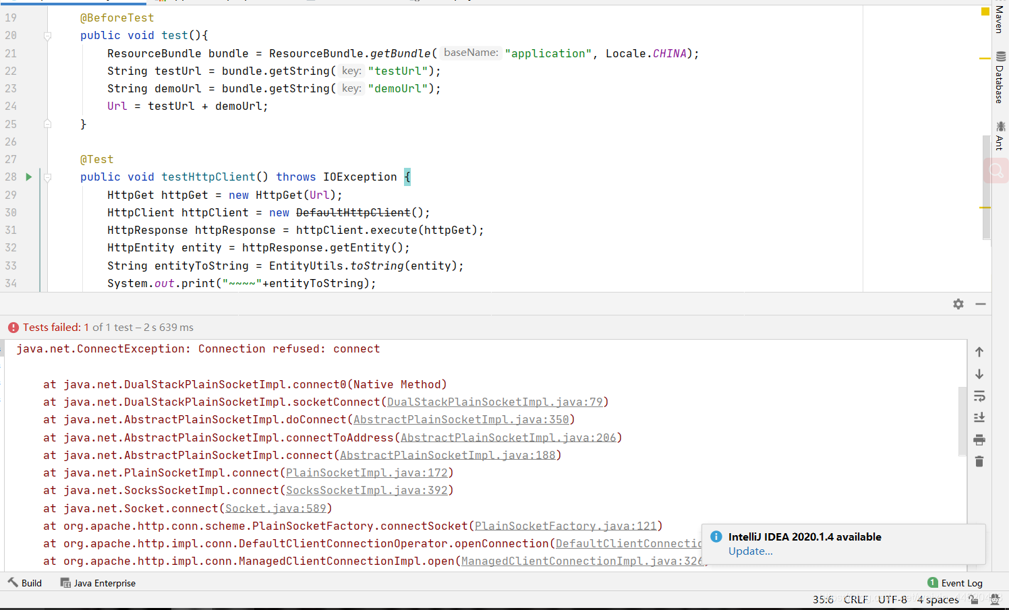Open the UTF-8 file encoding selector
This screenshot has width=1009, height=610.
pos(892,599)
